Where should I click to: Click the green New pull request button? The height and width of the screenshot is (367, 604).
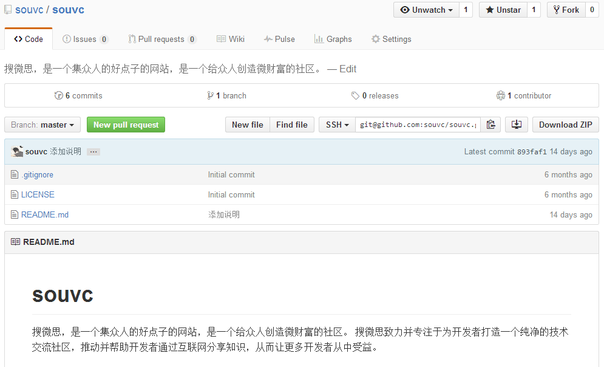point(126,125)
